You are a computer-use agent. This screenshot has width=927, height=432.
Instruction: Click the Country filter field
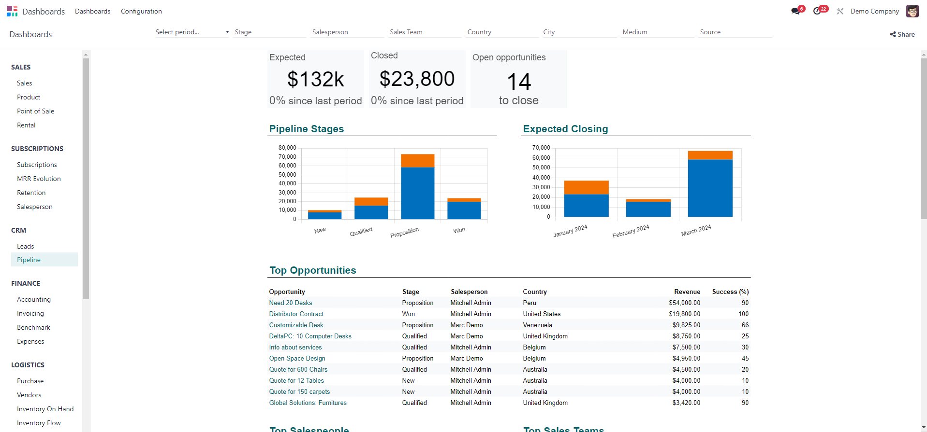502,32
